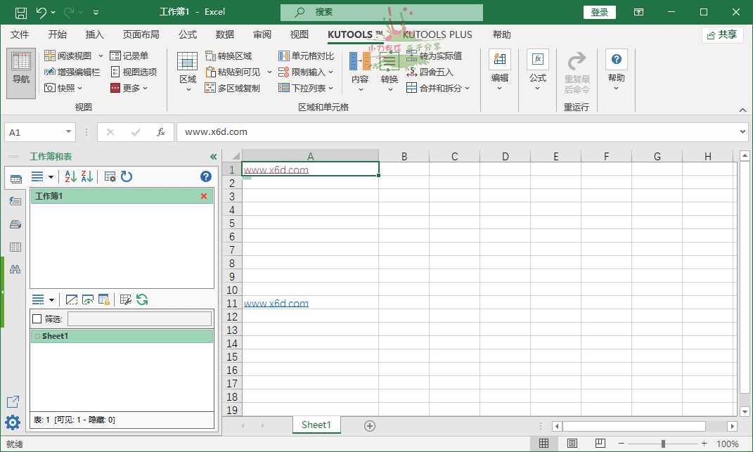The width and height of the screenshot is (753, 452).
Task: Click the 登录 Sign in button
Action: [x=599, y=12]
